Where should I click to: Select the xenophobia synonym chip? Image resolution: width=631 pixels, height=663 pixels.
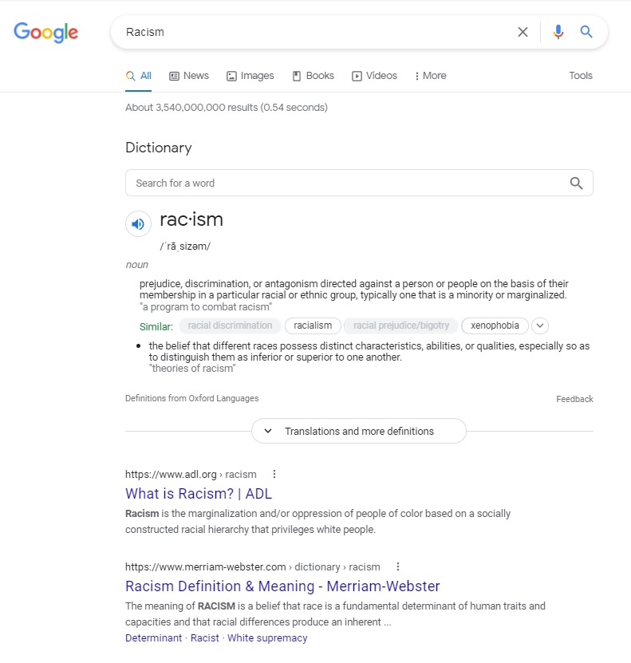pyautogui.click(x=495, y=326)
